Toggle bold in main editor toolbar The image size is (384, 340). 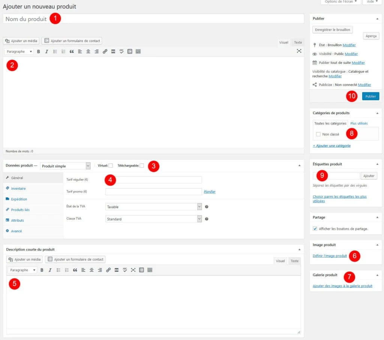(39, 51)
